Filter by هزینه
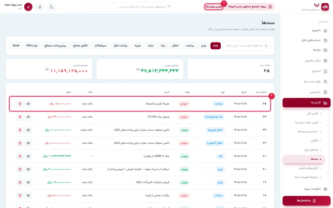The image size is (333, 208). click(138, 46)
